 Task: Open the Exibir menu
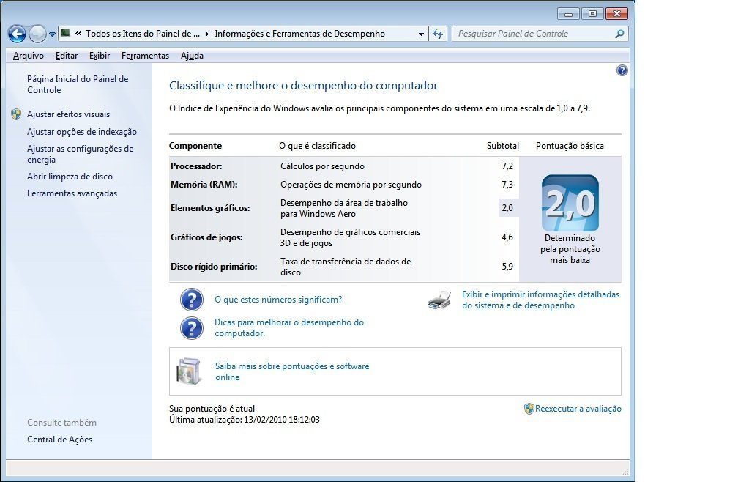pyautogui.click(x=100, y=56)
